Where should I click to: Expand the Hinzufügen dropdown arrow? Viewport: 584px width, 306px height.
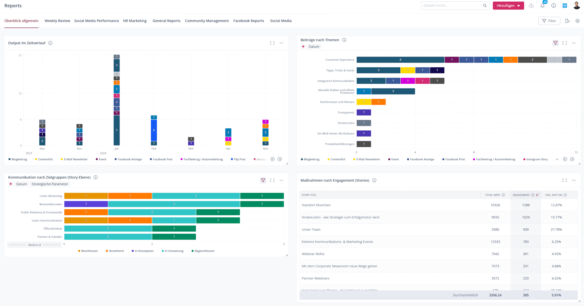(519, 5)
